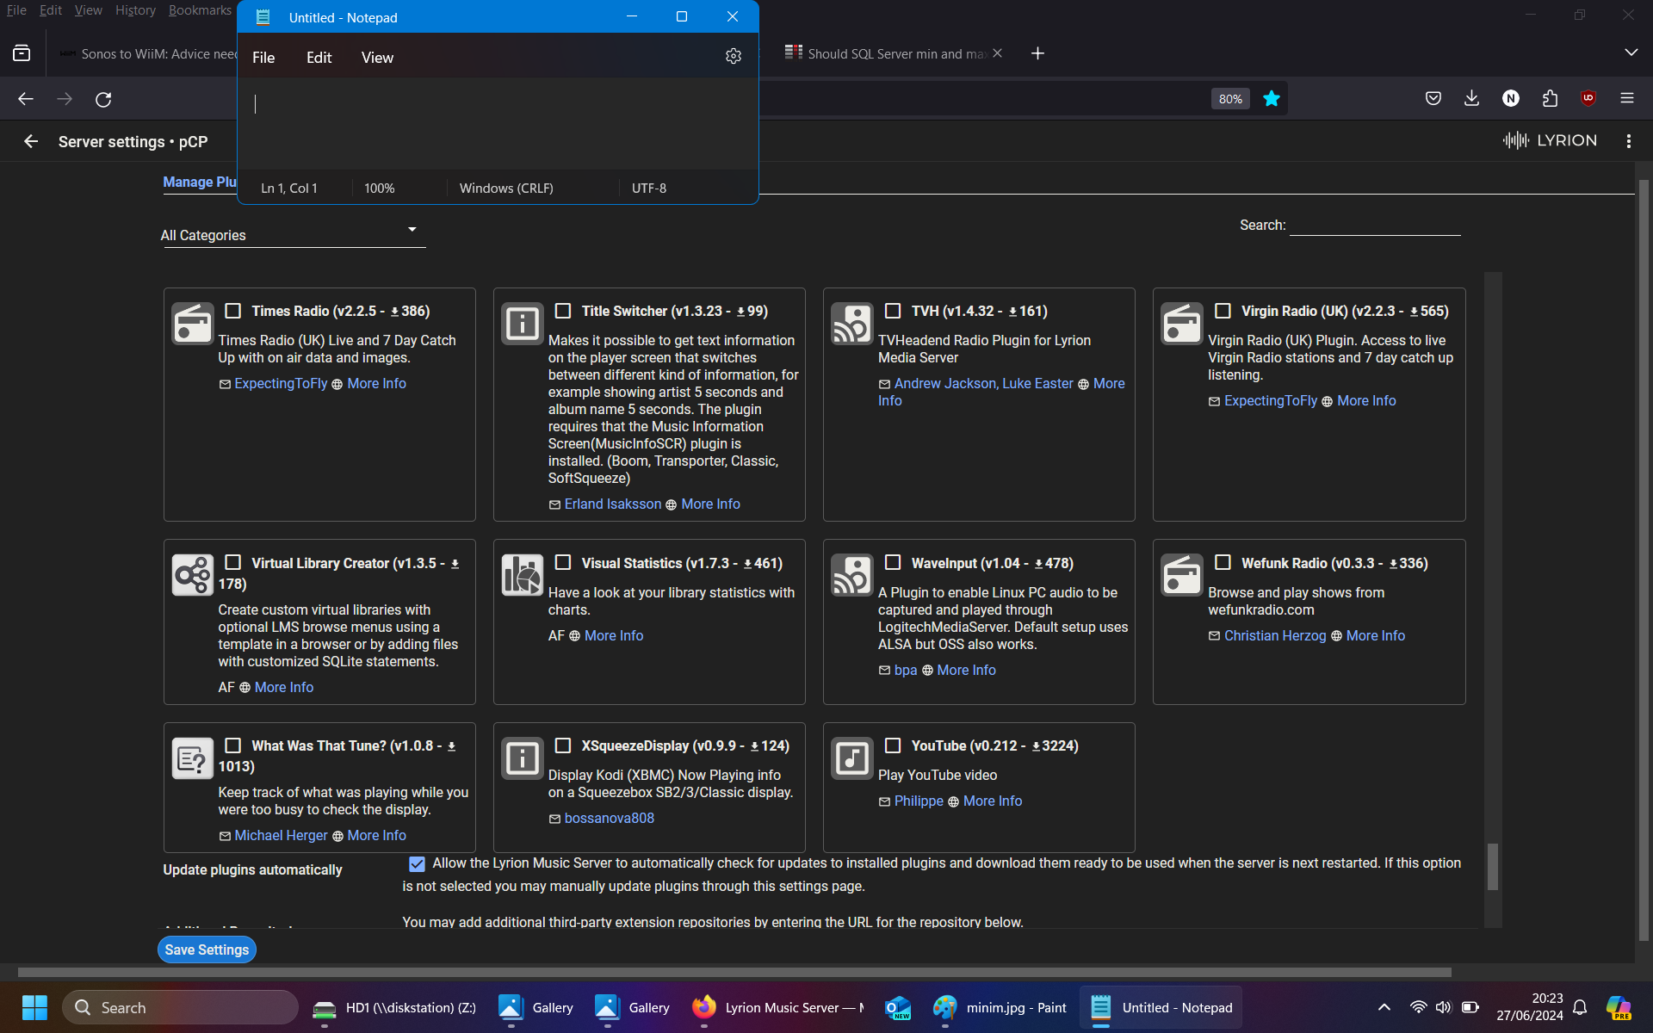This screenshot has height=1033, width=1653.
Task: Tick the YouTube plugin checkbox
Action: point(893,745)
